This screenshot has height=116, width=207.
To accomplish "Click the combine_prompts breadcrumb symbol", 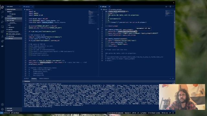I will coord(115,10).
